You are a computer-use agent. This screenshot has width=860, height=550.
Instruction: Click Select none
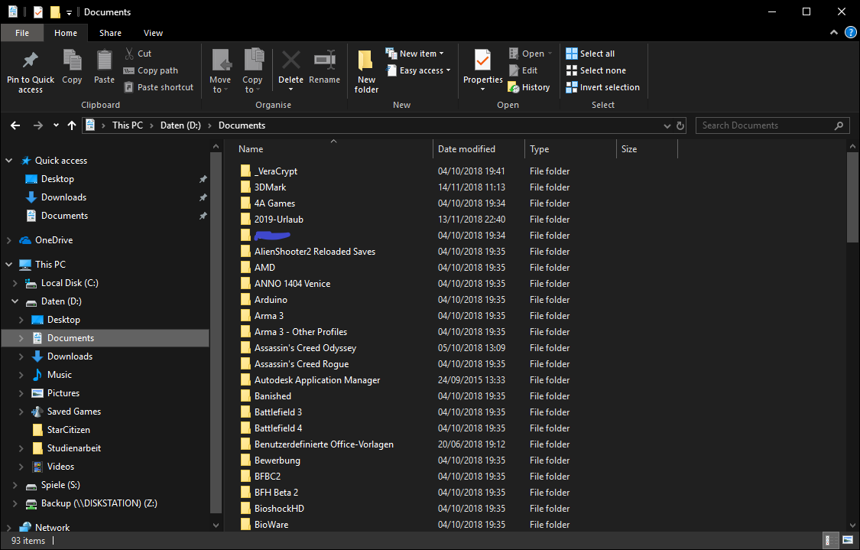[x=596, y=70]
